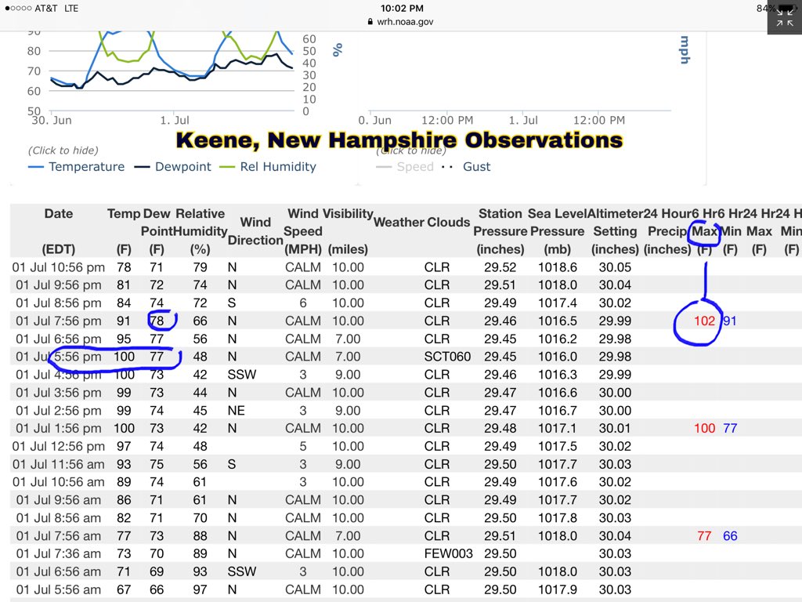Tap the FEW003 clouds value

pos(448,554)
